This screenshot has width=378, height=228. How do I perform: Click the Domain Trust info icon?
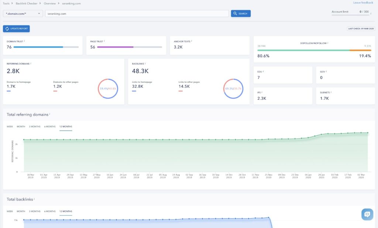(x=24, y=41)
